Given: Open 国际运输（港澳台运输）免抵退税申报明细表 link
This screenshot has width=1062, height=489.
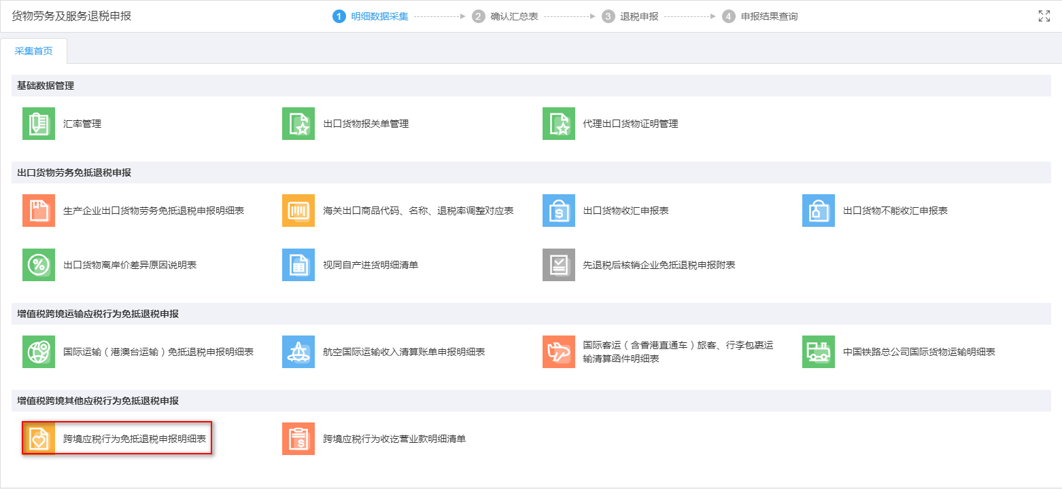Looking at the screenshot, I should pos(158,352).
